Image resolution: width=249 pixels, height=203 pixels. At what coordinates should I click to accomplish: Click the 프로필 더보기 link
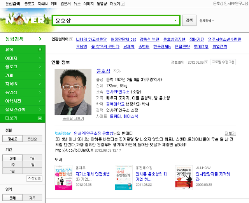point(73,118)
